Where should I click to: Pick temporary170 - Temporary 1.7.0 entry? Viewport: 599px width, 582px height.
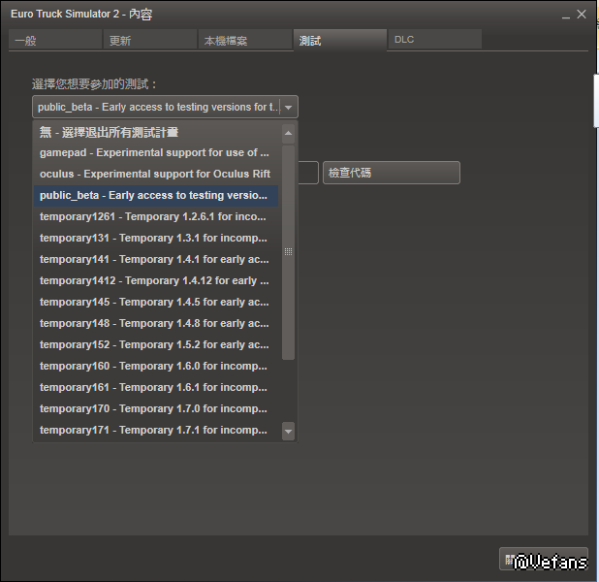(x=156, y=409)
